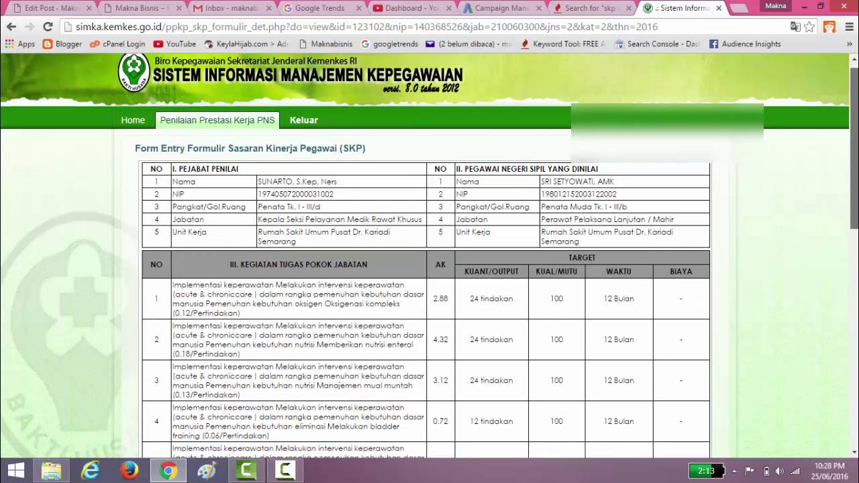This screenshot has height=483, width=859.
Task: Click the Bakti Husada Kemenkes logo
Action: coord(134,71)
